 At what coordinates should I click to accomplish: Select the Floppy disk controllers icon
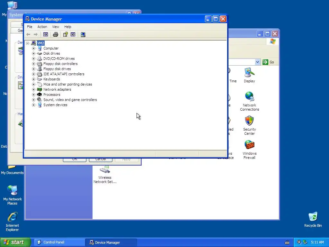40,64
